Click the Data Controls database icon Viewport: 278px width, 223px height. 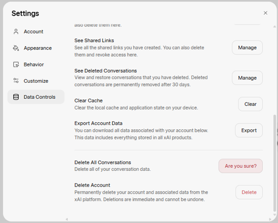coord(16,97)
